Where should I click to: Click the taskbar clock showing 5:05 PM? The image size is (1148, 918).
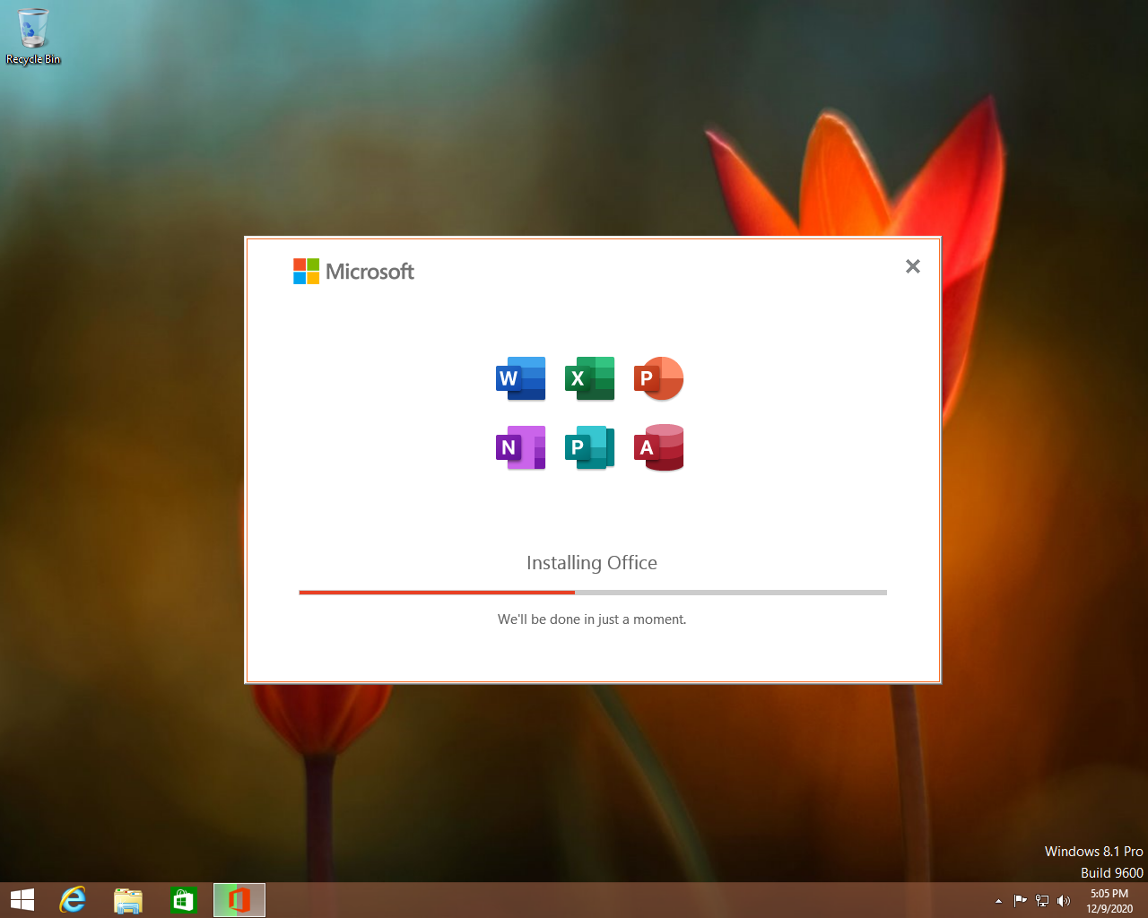1109,901
